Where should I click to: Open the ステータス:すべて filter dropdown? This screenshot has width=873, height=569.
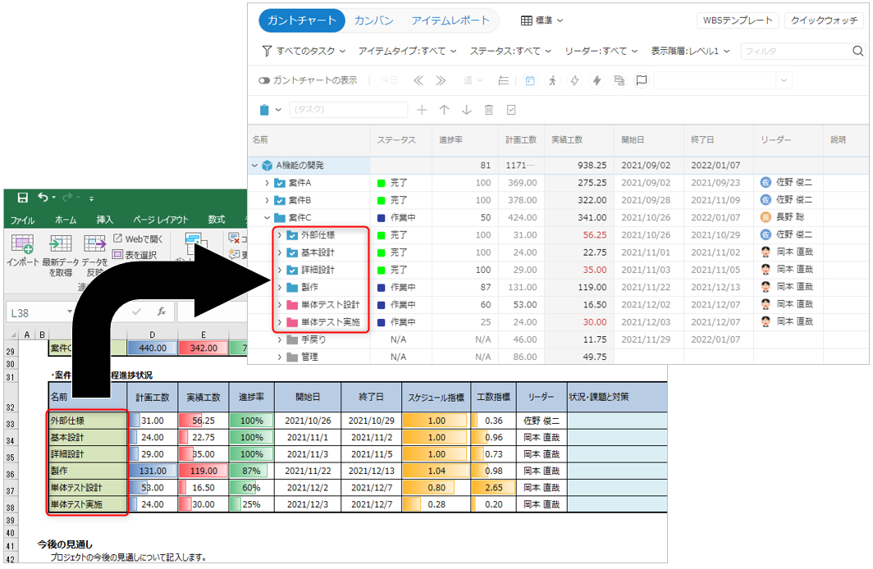click(x=510, y=52)
